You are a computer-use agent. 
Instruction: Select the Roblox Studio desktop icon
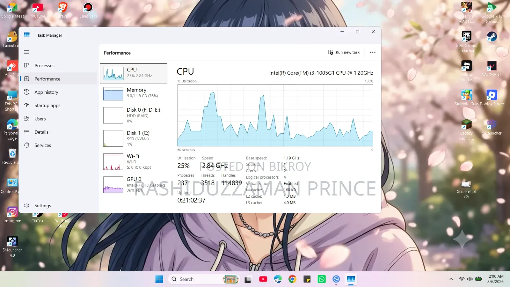coord(466,71)
